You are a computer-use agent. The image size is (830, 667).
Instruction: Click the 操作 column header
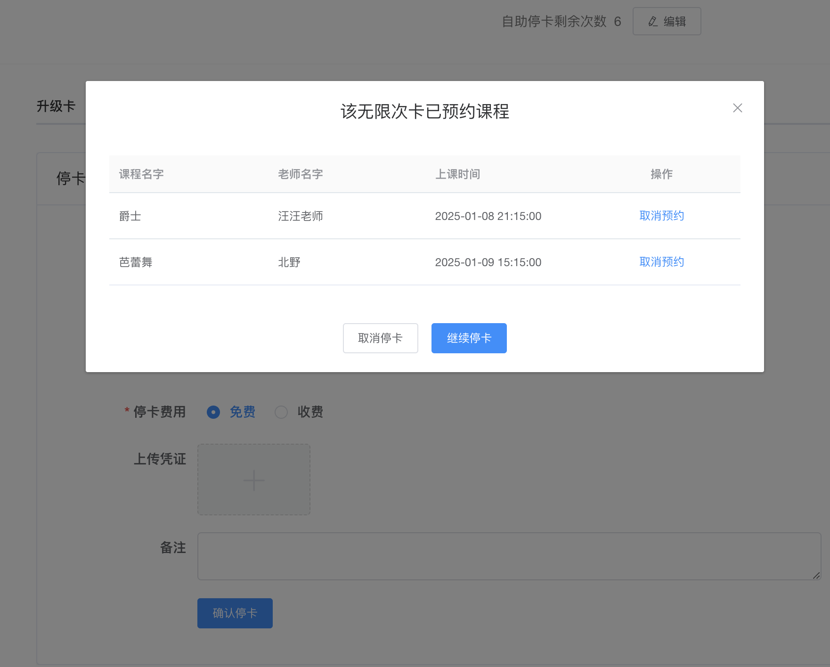point(661,174)
